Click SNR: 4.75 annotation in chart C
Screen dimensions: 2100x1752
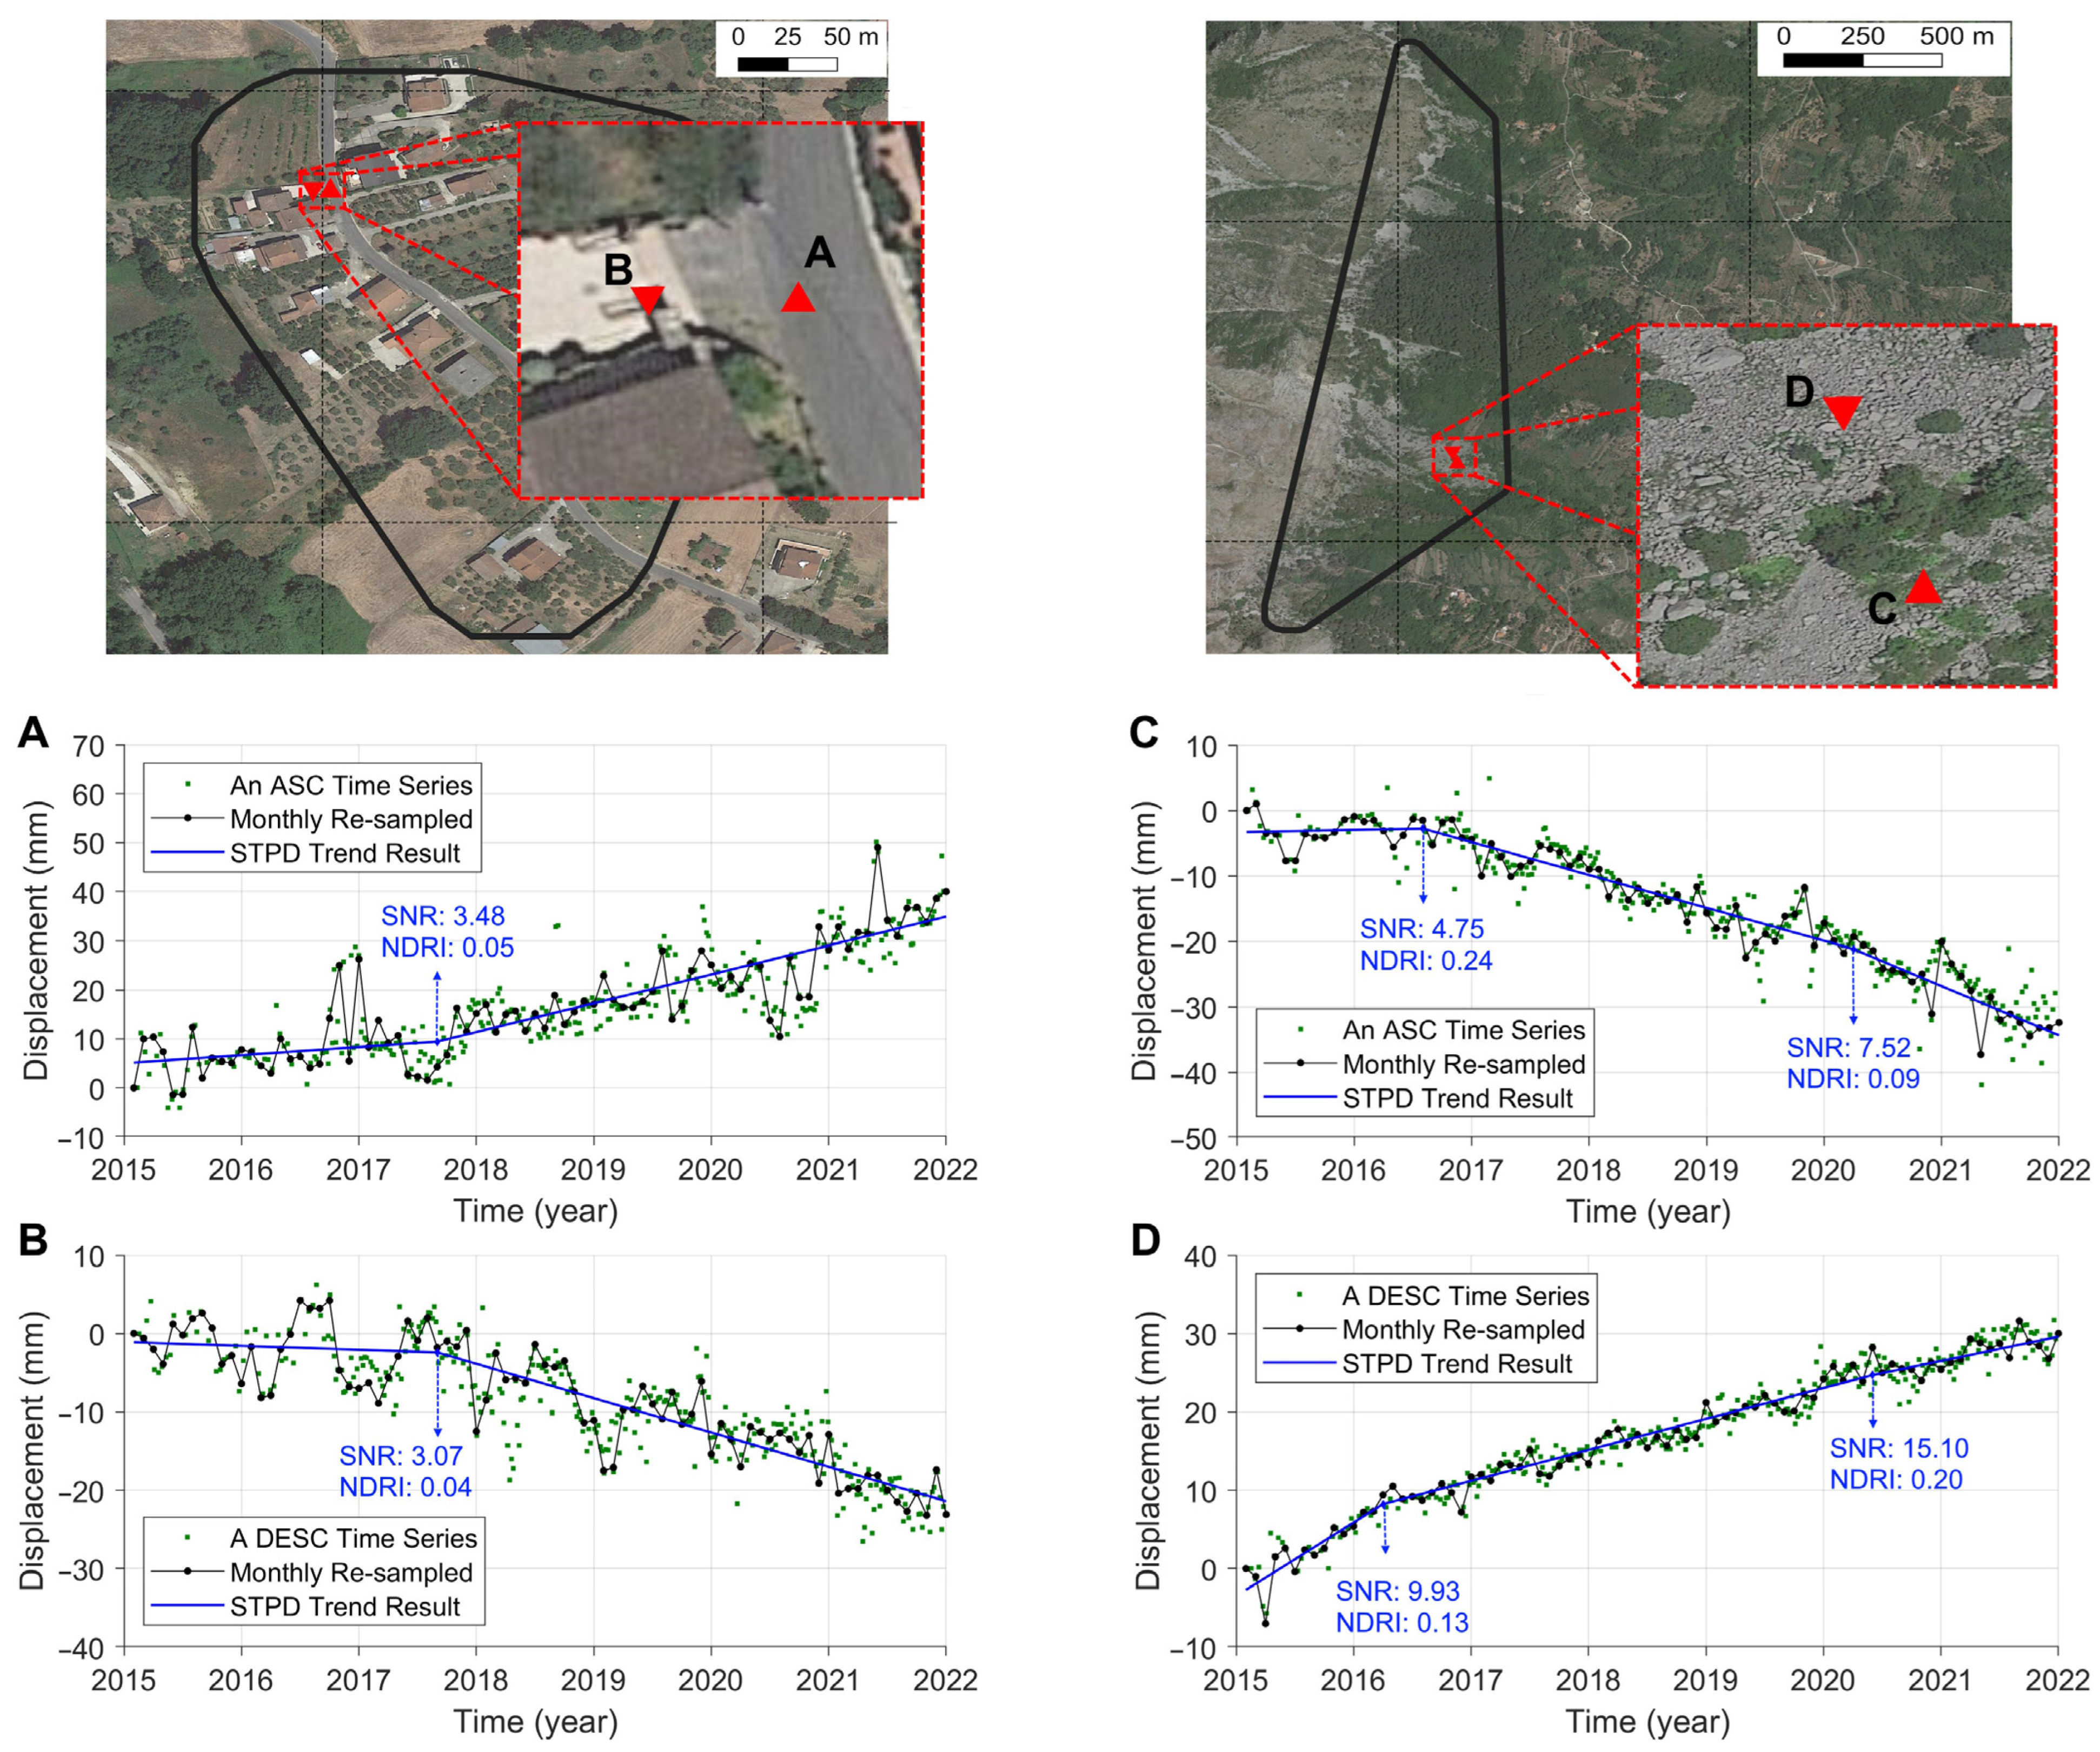(x=1421, y=929)
